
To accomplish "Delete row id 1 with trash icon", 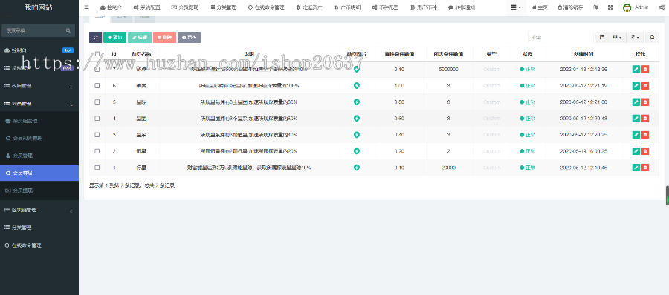I will (x=644, y=168).
